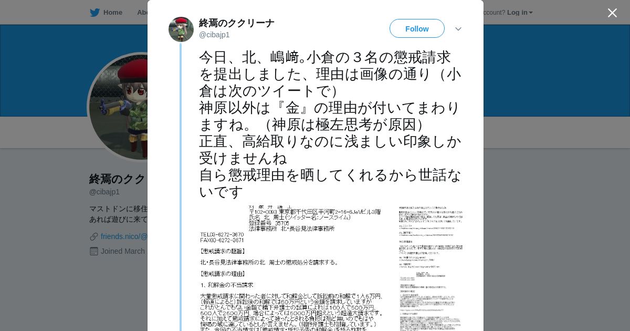The width and height of the screenshot is (630, 331).
Task: Open the second attached document image
Action: pos(430,268)
